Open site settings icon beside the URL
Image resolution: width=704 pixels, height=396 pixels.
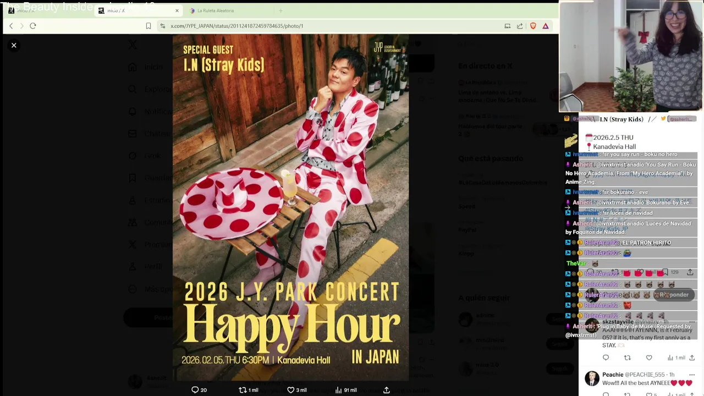(162, 26)
